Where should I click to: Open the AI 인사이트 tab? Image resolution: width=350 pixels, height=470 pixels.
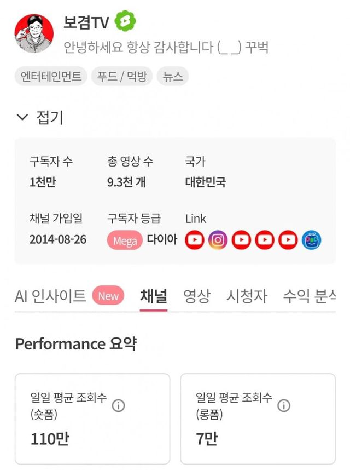pyautogui.click(x=50, y=296)
